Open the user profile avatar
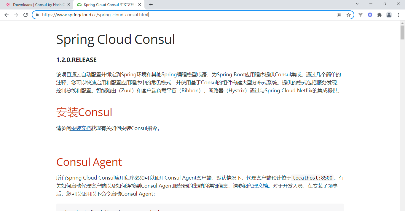The height and width of the screenshot is (211, 405). (x=389, y=15)
